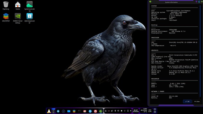Open the Wi-Fi network tray icon
The width and height of the screenshot is (203, 114).
[125, 111]
